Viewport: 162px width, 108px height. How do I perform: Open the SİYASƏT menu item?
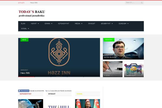click(92, 23)
